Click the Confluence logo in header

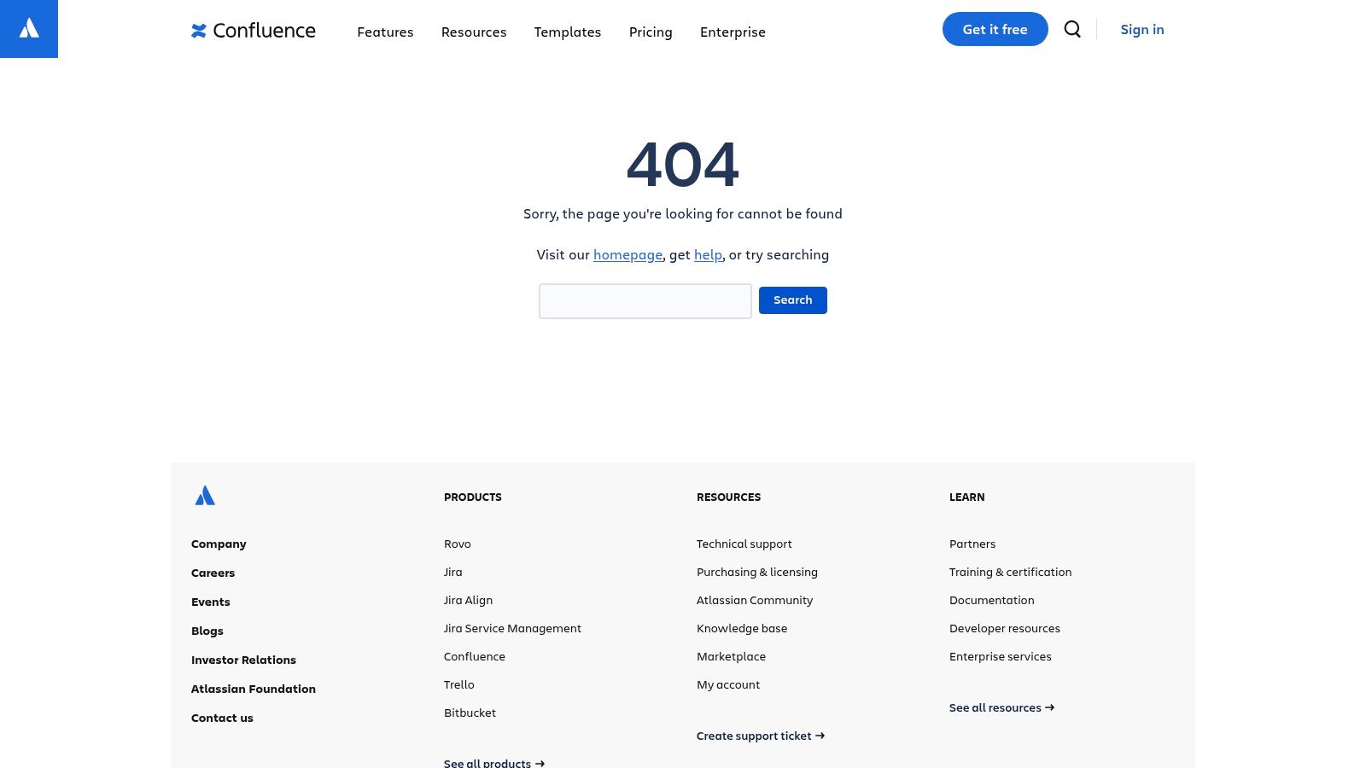point(254,31)
